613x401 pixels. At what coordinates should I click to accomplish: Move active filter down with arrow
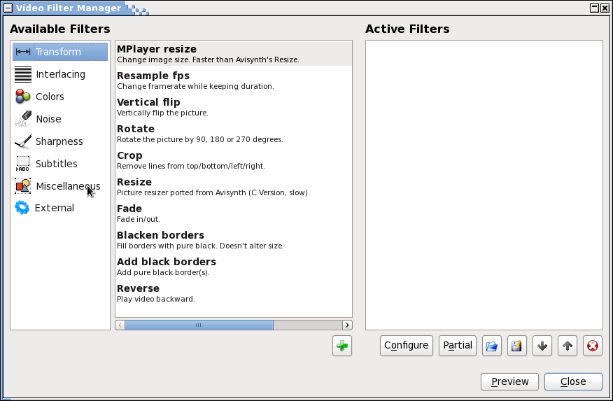pos(542,346)
